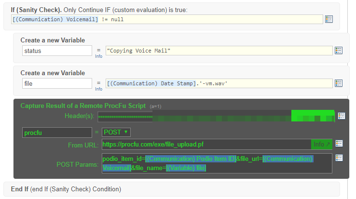
Task: Open Info link under file variable equals sign
Action: point(98,89)
